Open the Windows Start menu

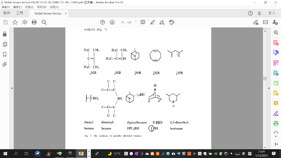[x=5, y=154]
